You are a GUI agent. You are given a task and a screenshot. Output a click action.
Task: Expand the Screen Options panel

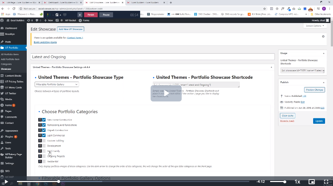point(314,26)
